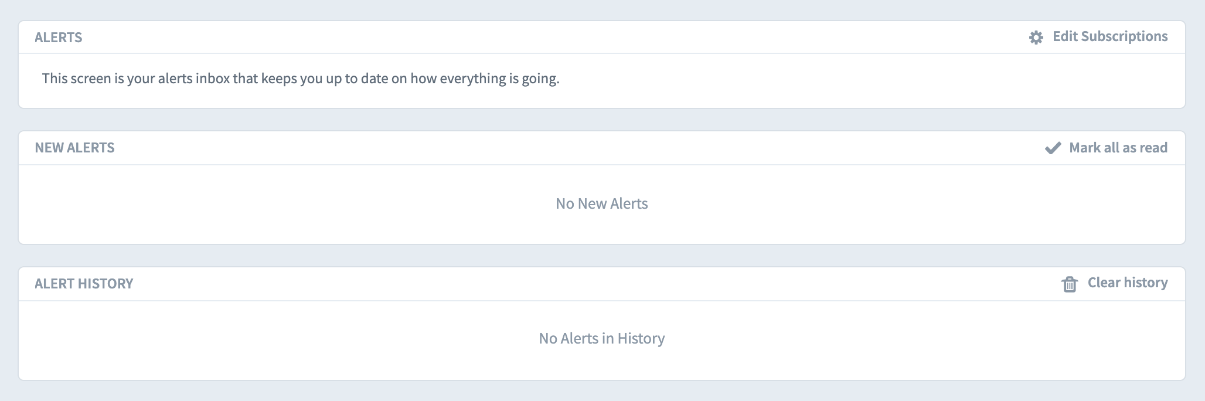Click the checkmark icon beside Mark all as read

(x=1054, y=148)
